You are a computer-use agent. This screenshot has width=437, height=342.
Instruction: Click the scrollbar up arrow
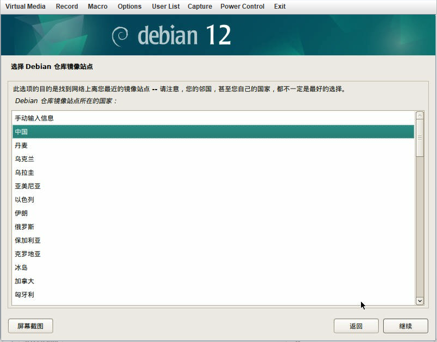click(x=420, y=115)
